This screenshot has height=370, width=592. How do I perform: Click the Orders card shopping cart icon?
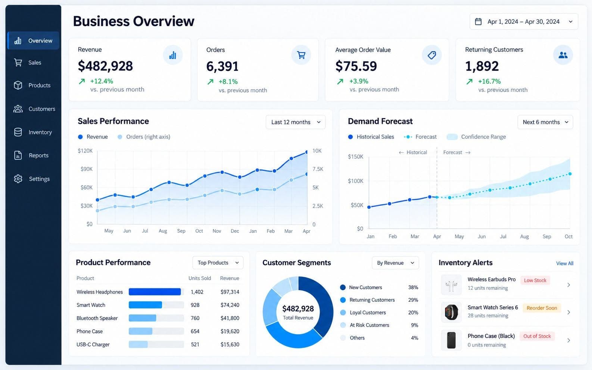(301, 55)
